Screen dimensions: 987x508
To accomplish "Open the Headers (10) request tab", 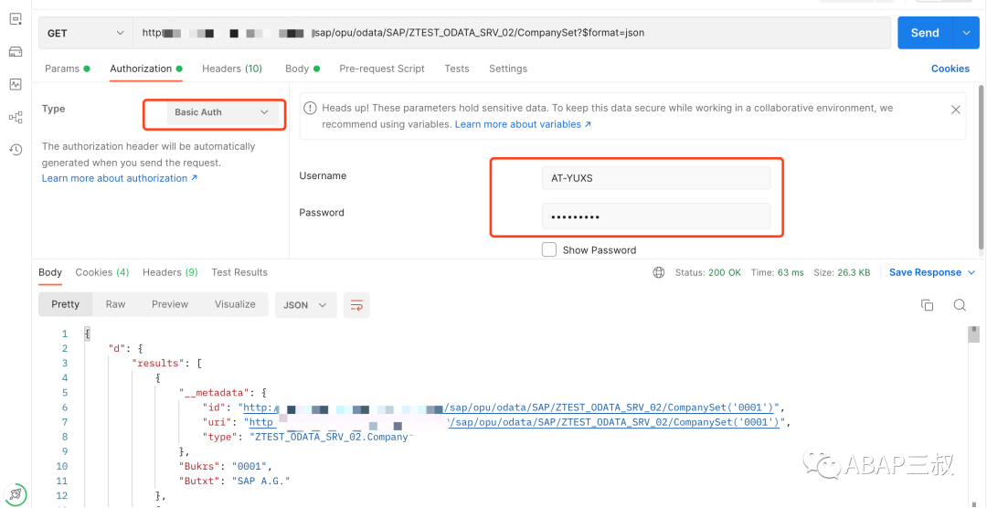I will [x=231, y=69].
